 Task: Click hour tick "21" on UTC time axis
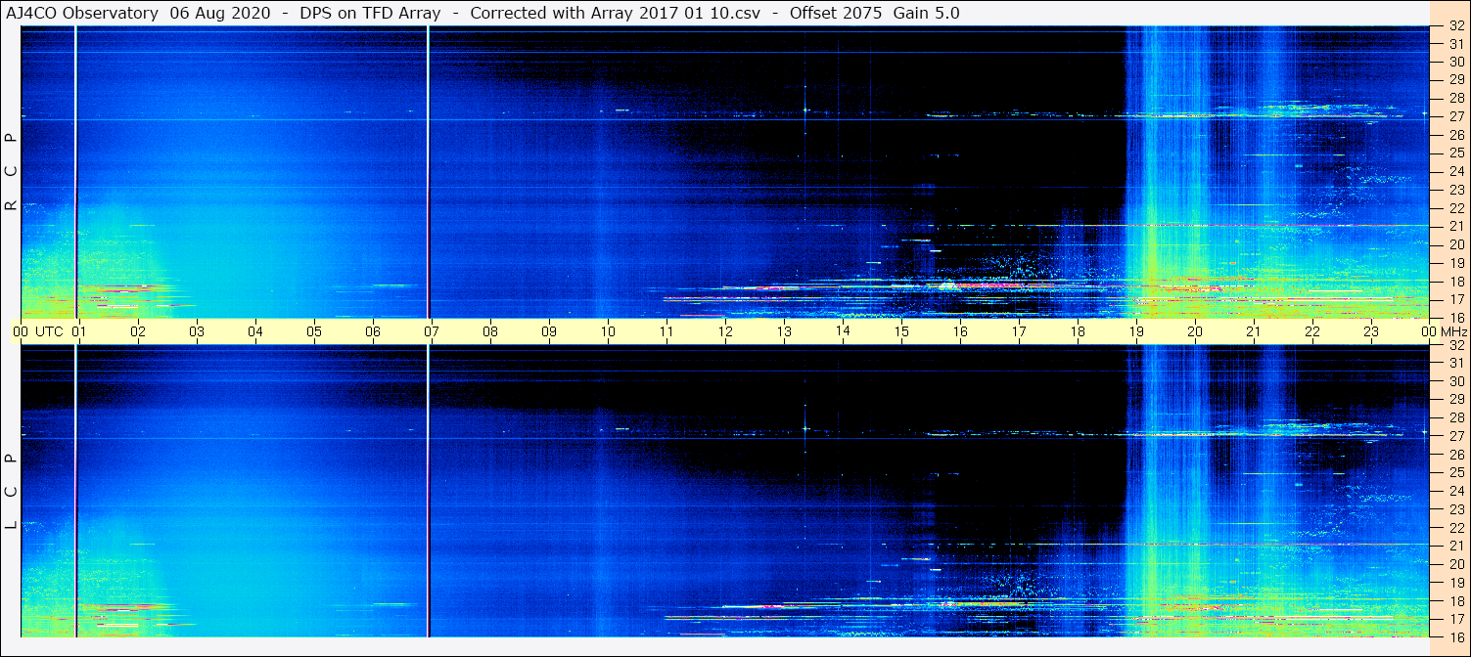pos(1254,331)
